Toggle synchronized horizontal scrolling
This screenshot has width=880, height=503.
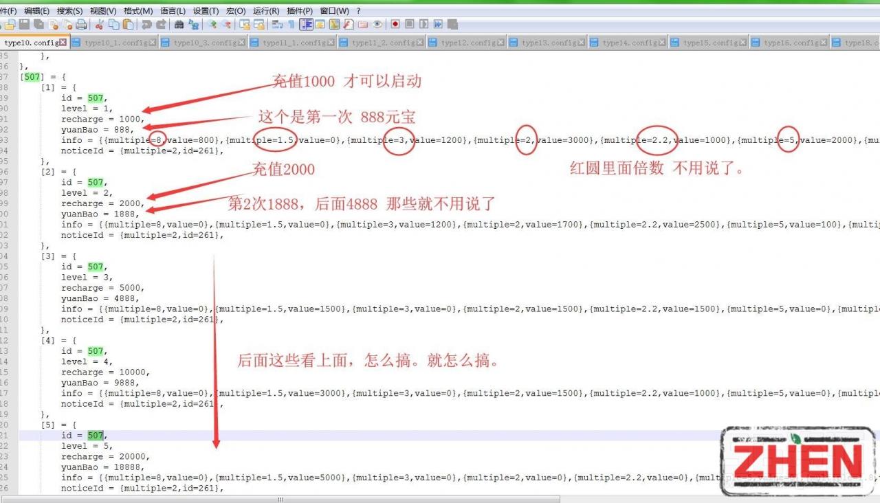click(x=259, y=24)
